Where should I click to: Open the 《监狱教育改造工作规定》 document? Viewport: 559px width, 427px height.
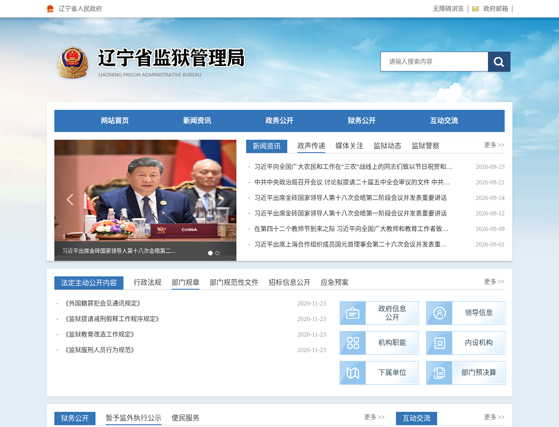(x=100, y=334)
